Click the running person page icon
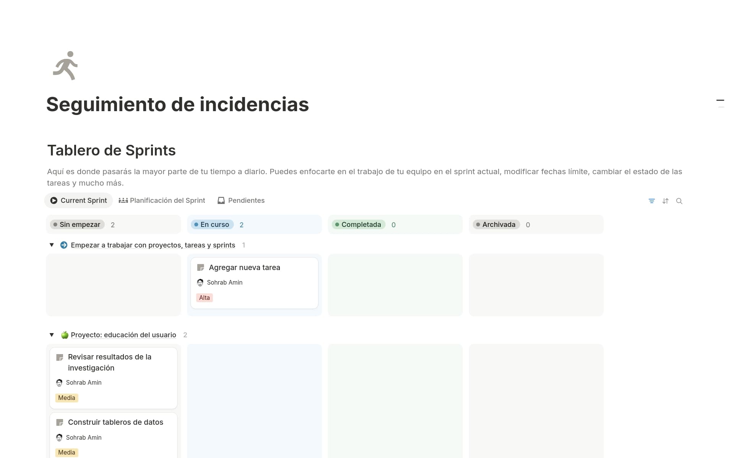 click(x=65, y=66)
